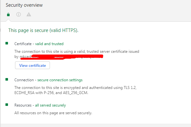Click 'All resources on this page' description
The width and height of the screenshot is (191, 127).
click(53, 113)
